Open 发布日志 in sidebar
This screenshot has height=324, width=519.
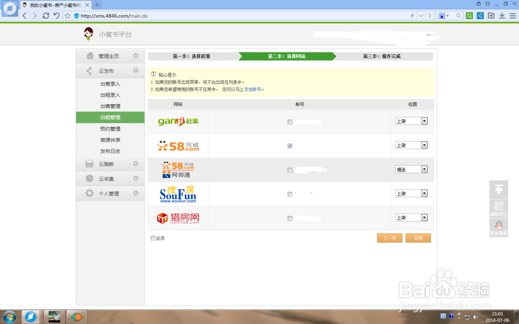pos(110,151)
